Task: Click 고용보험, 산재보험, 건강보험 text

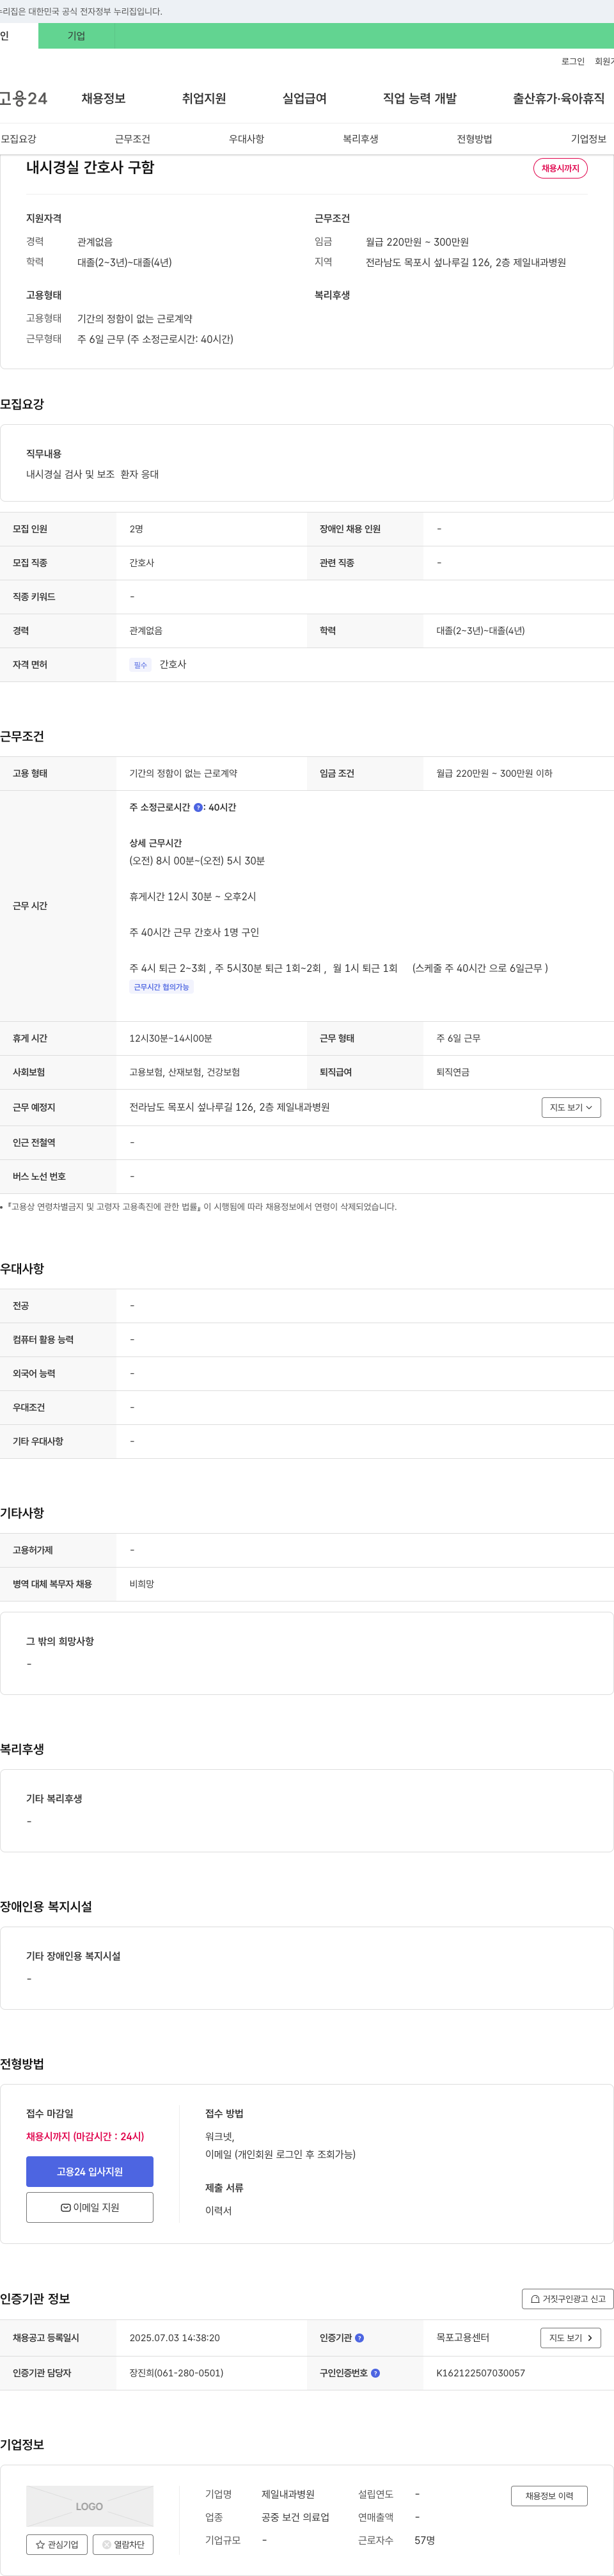Action: coord(184,1072)
